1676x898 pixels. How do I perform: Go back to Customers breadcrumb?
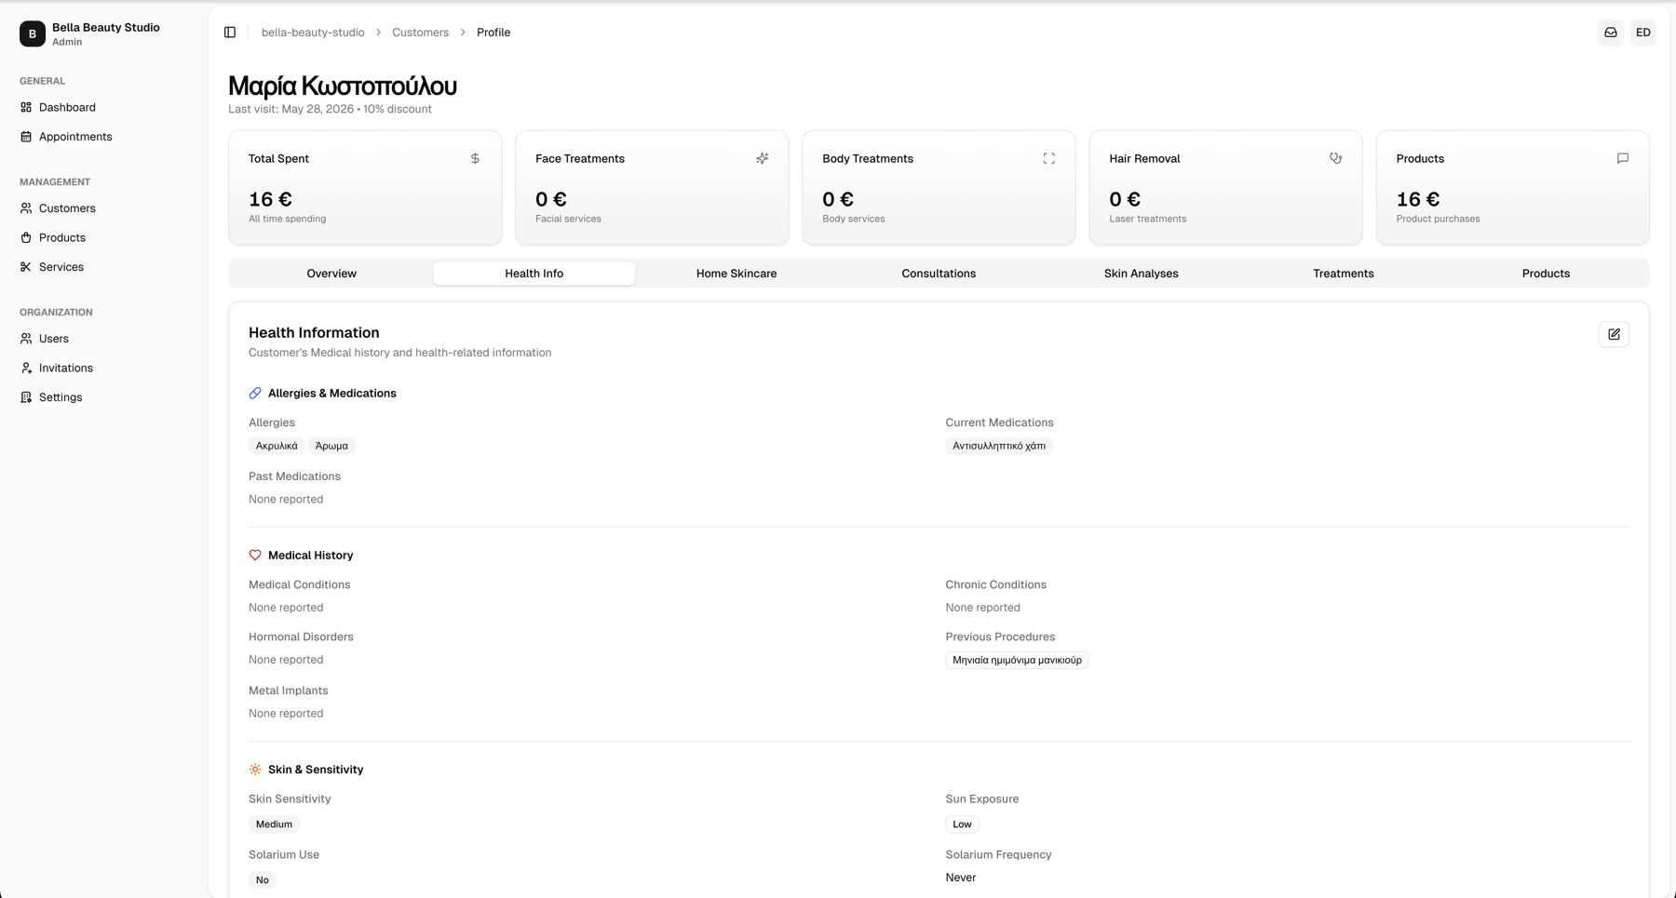[x=420, y=33]
